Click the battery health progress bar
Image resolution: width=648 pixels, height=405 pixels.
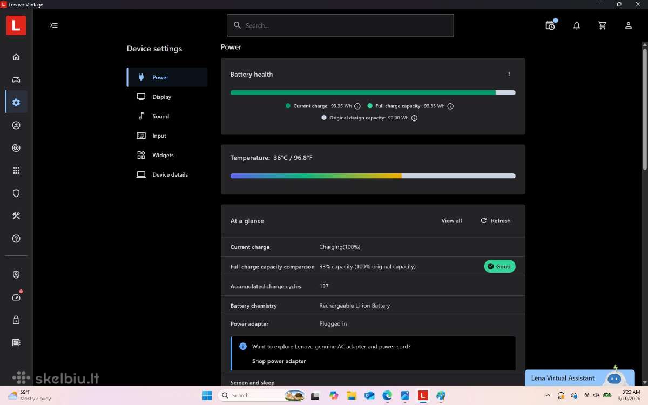click(x=373, y=92)
